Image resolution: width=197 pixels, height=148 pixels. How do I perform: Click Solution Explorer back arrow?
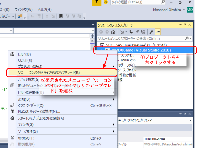pos(101,32)
